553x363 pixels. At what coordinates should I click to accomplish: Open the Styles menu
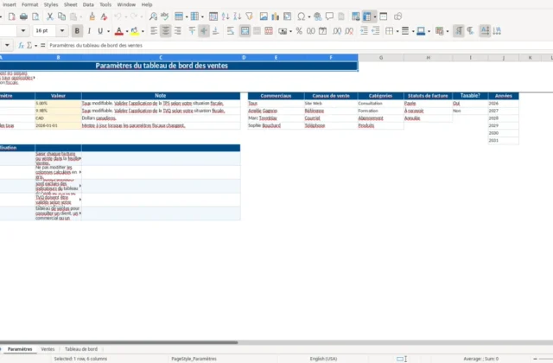pyautogui.click(x=51, y=4)
